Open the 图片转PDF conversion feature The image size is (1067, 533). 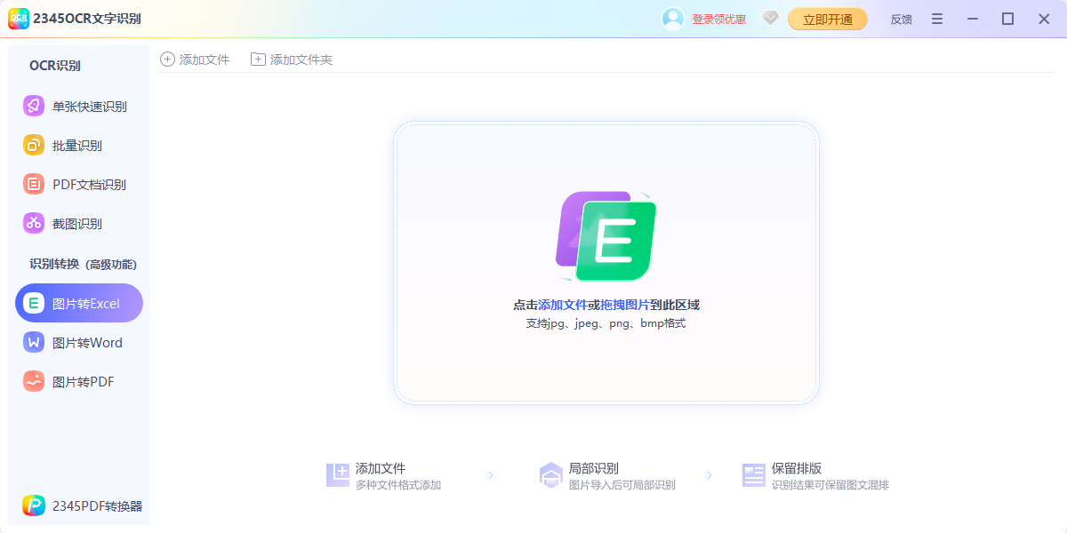[x=78, y=381]
